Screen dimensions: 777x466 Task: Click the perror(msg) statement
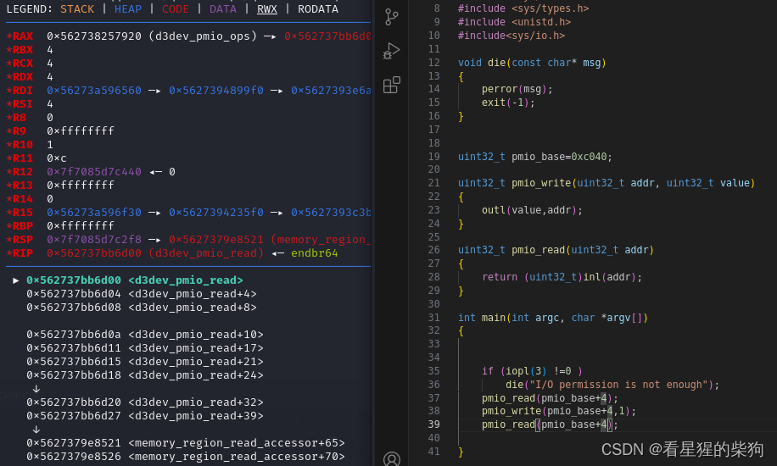tap(517, 89)
